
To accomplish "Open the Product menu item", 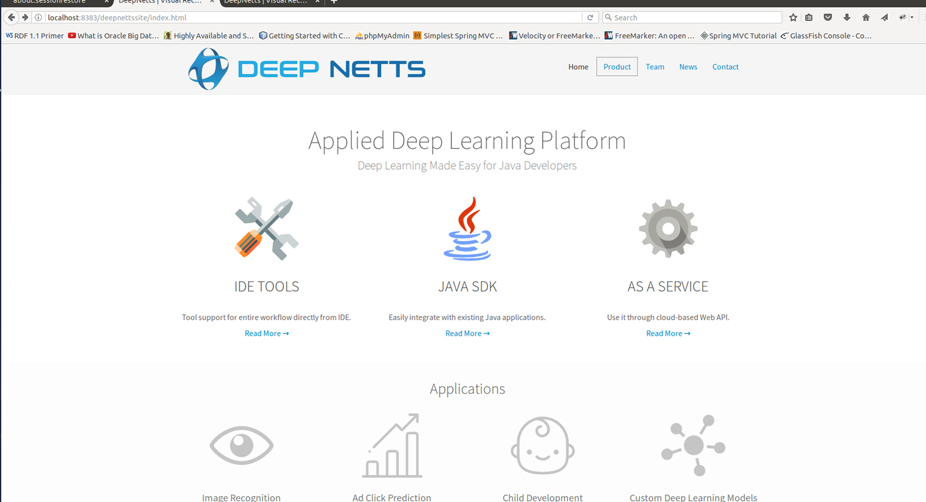I will pos(617,67).
